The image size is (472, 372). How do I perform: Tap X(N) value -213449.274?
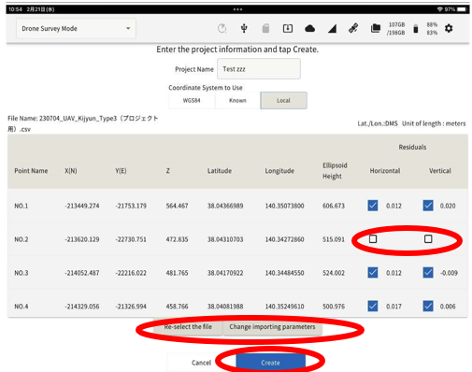tap(82, 206)
